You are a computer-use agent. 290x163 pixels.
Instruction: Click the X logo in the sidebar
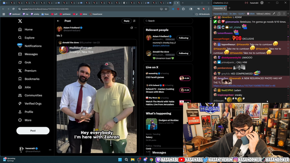click(20, 21)
